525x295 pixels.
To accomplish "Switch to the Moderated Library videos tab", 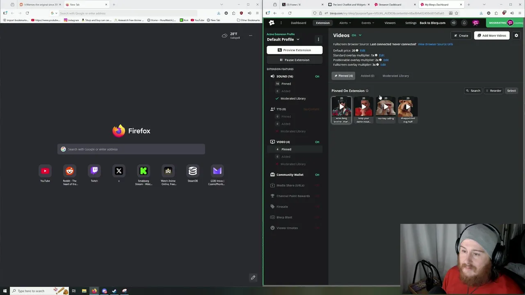I will tap(396, 76).
